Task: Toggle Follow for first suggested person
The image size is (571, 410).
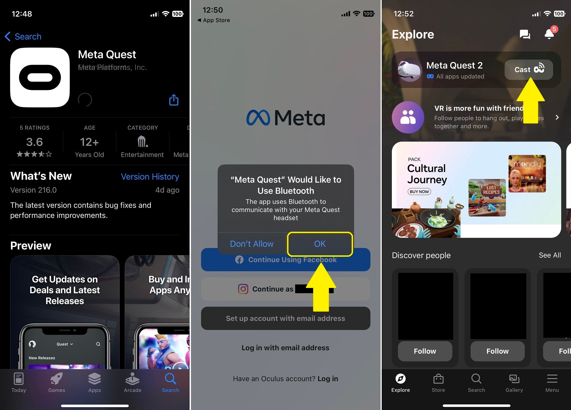Action: click(425, 351)
